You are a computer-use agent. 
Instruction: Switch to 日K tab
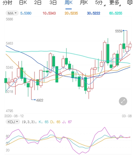[x=23, y=3]
